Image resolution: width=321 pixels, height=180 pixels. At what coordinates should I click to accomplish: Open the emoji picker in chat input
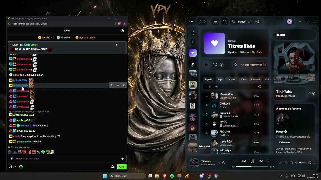coord(122,158)
